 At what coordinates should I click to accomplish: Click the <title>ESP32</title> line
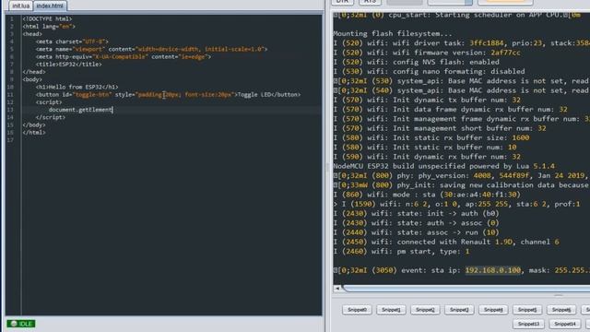[68, 65]
